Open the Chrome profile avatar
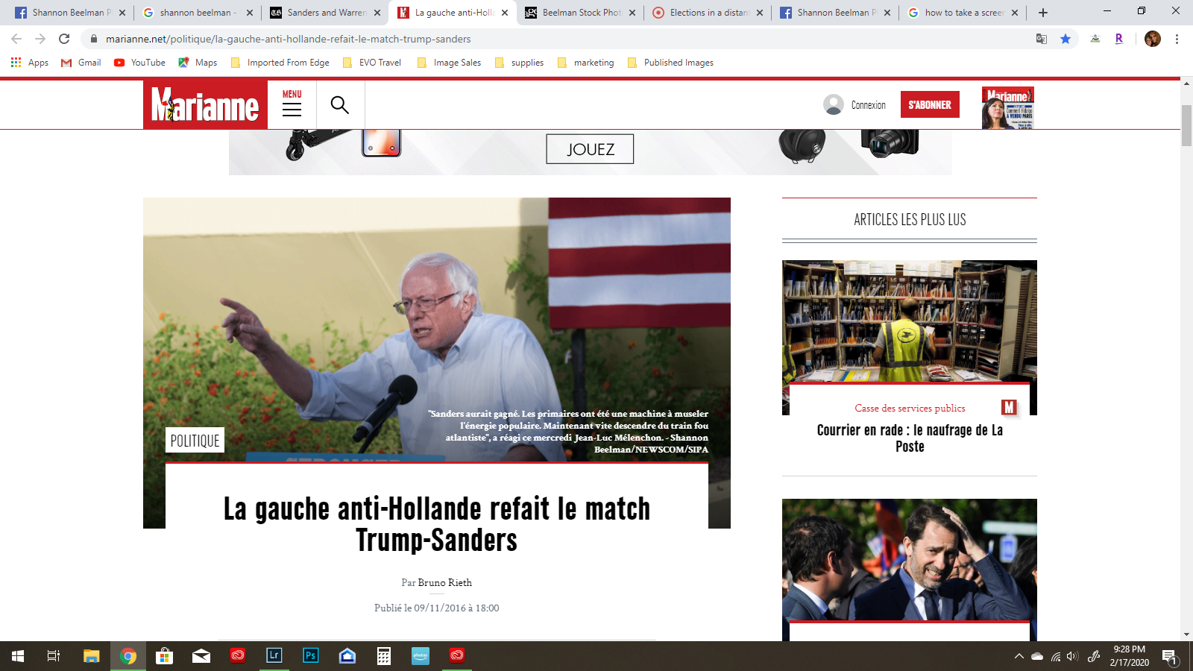1193x671 pixels. coord(1153,39)
